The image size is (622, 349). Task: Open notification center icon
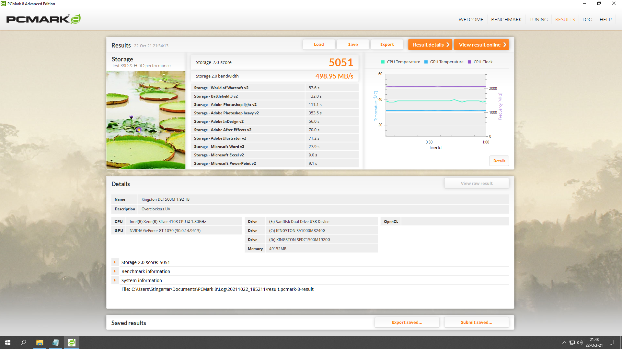[x=611, y=343]
